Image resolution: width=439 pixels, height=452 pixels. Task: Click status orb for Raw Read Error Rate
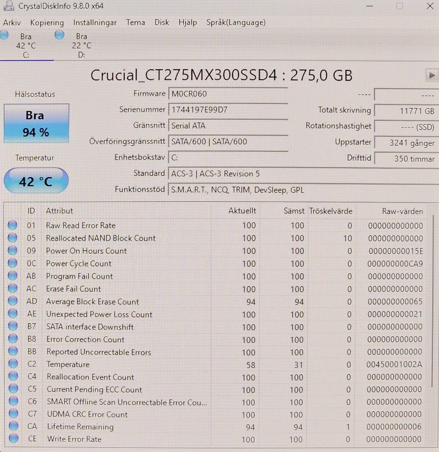[12, 225]
